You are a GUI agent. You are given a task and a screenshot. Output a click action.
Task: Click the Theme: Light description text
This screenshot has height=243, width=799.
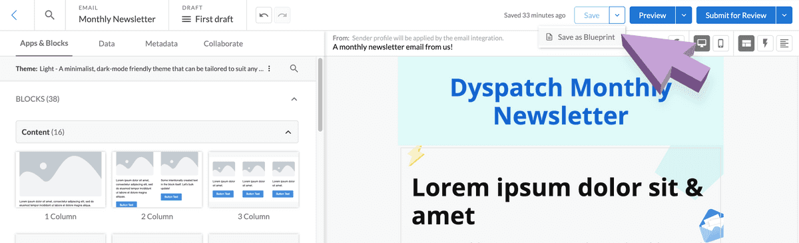[140, 69]
